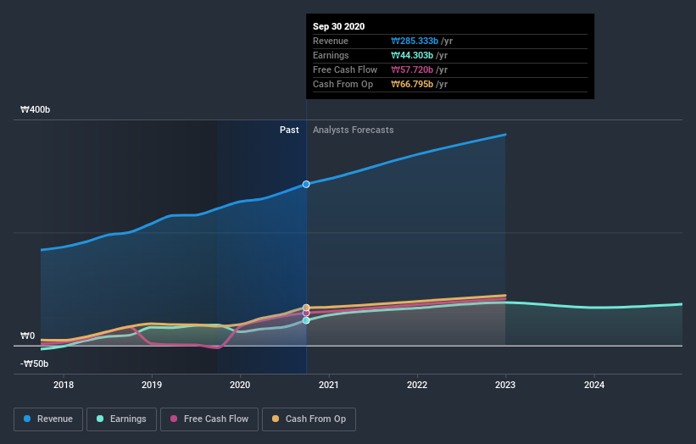This screenshot has height=444, width=696.
Task: Click the ₩285.333b revenue value
Action: pyautogui.click(x=415, y=41)
